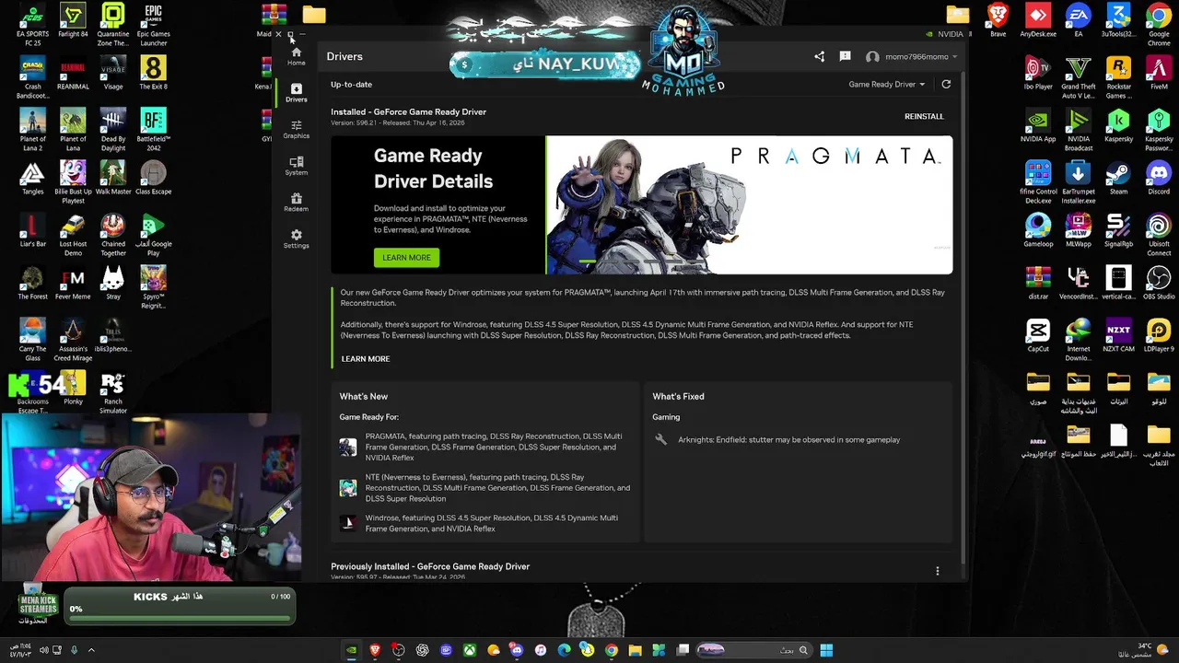Image resolution: width=1179 pixels, height=663 pixels.
Task: Click the green LEARN MORE banner button
Action: pyautogui.click(x=406, y=258)
